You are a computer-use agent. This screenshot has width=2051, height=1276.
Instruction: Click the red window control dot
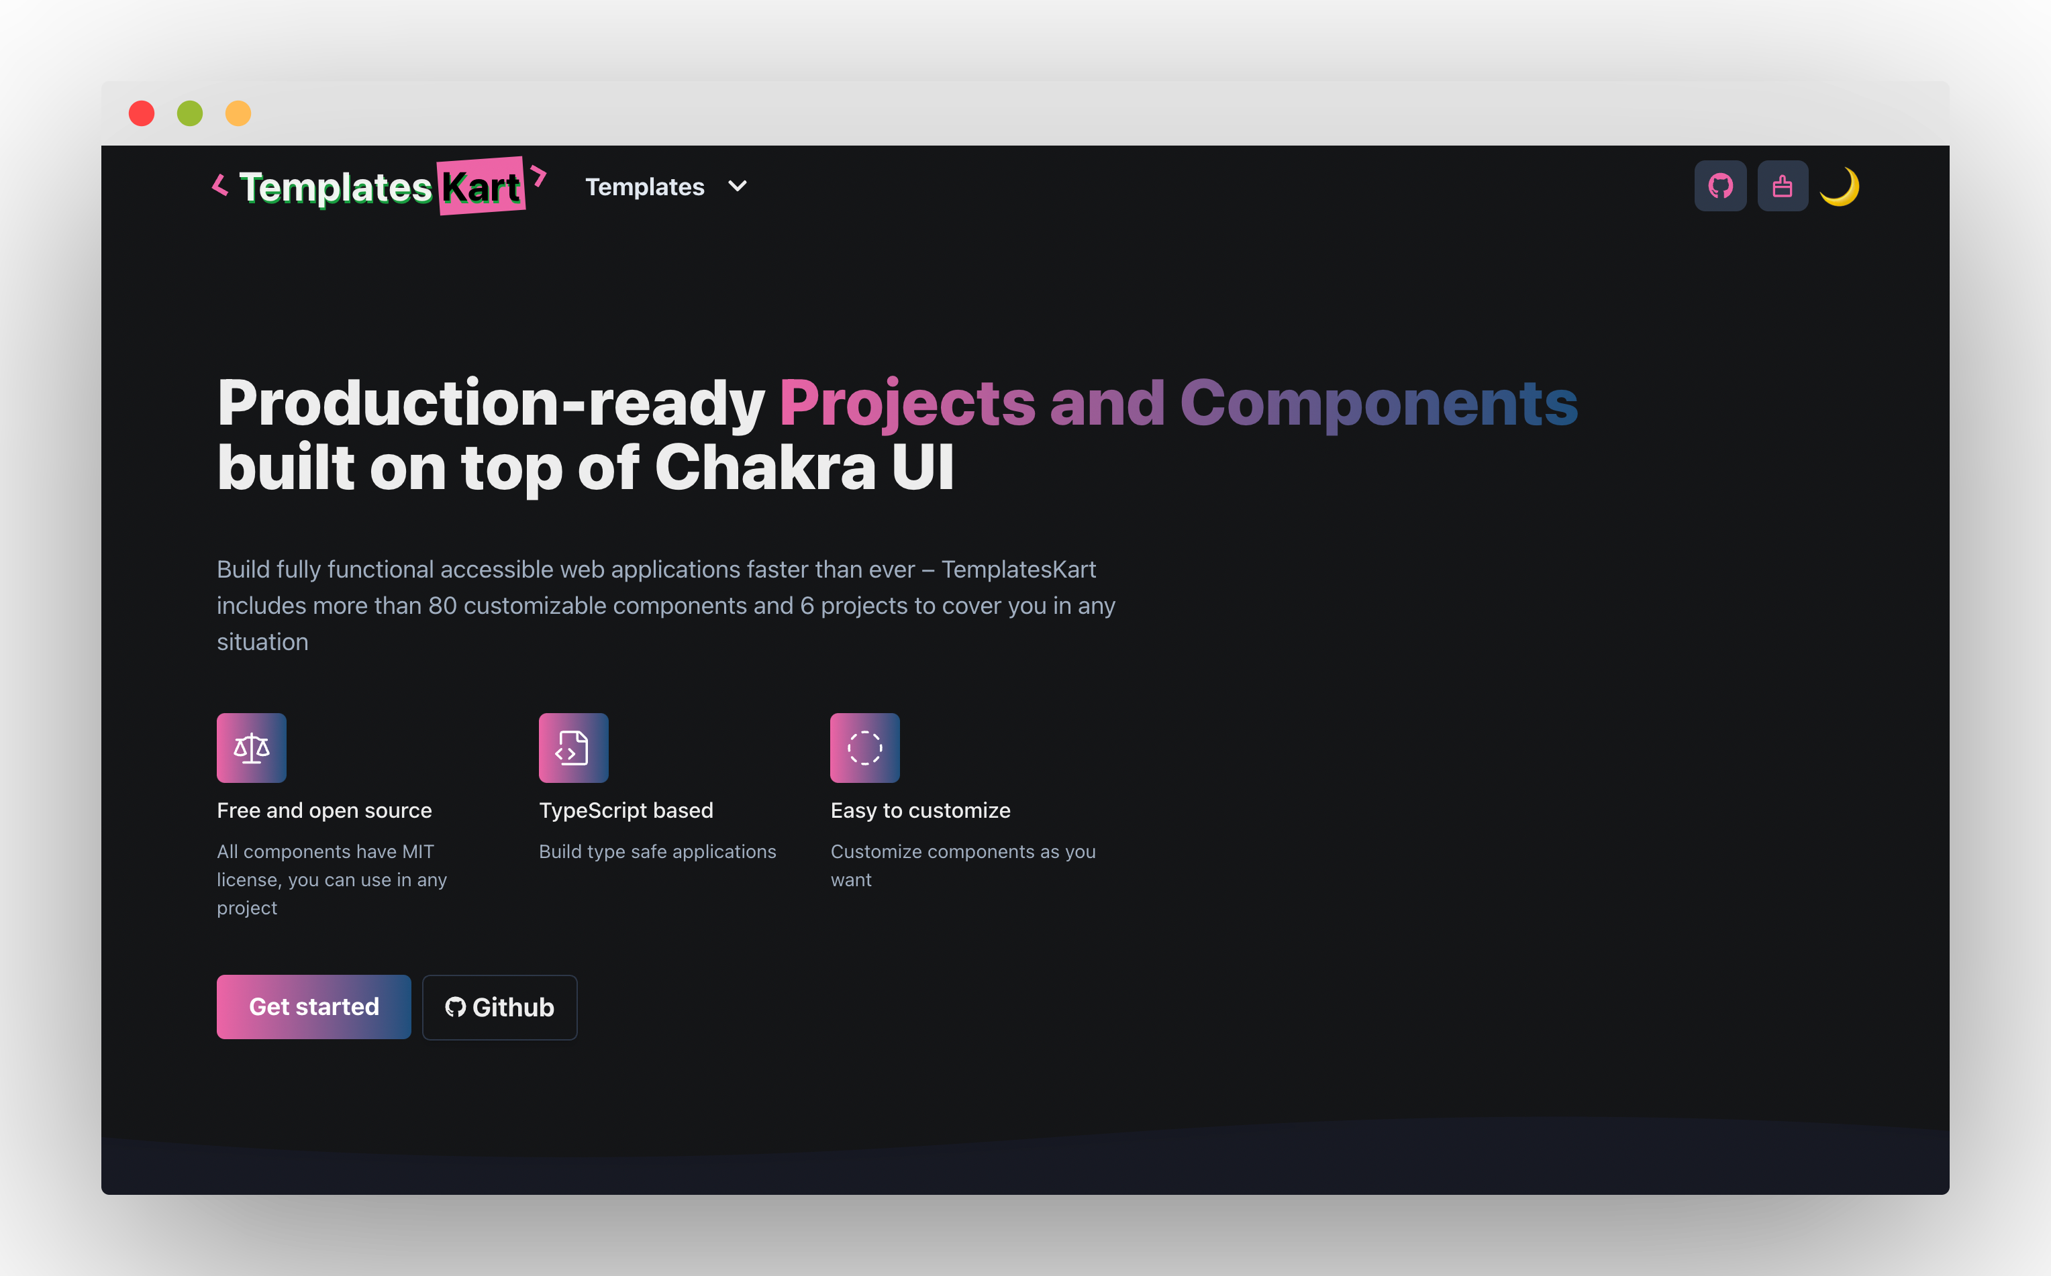tap(142, 113)
